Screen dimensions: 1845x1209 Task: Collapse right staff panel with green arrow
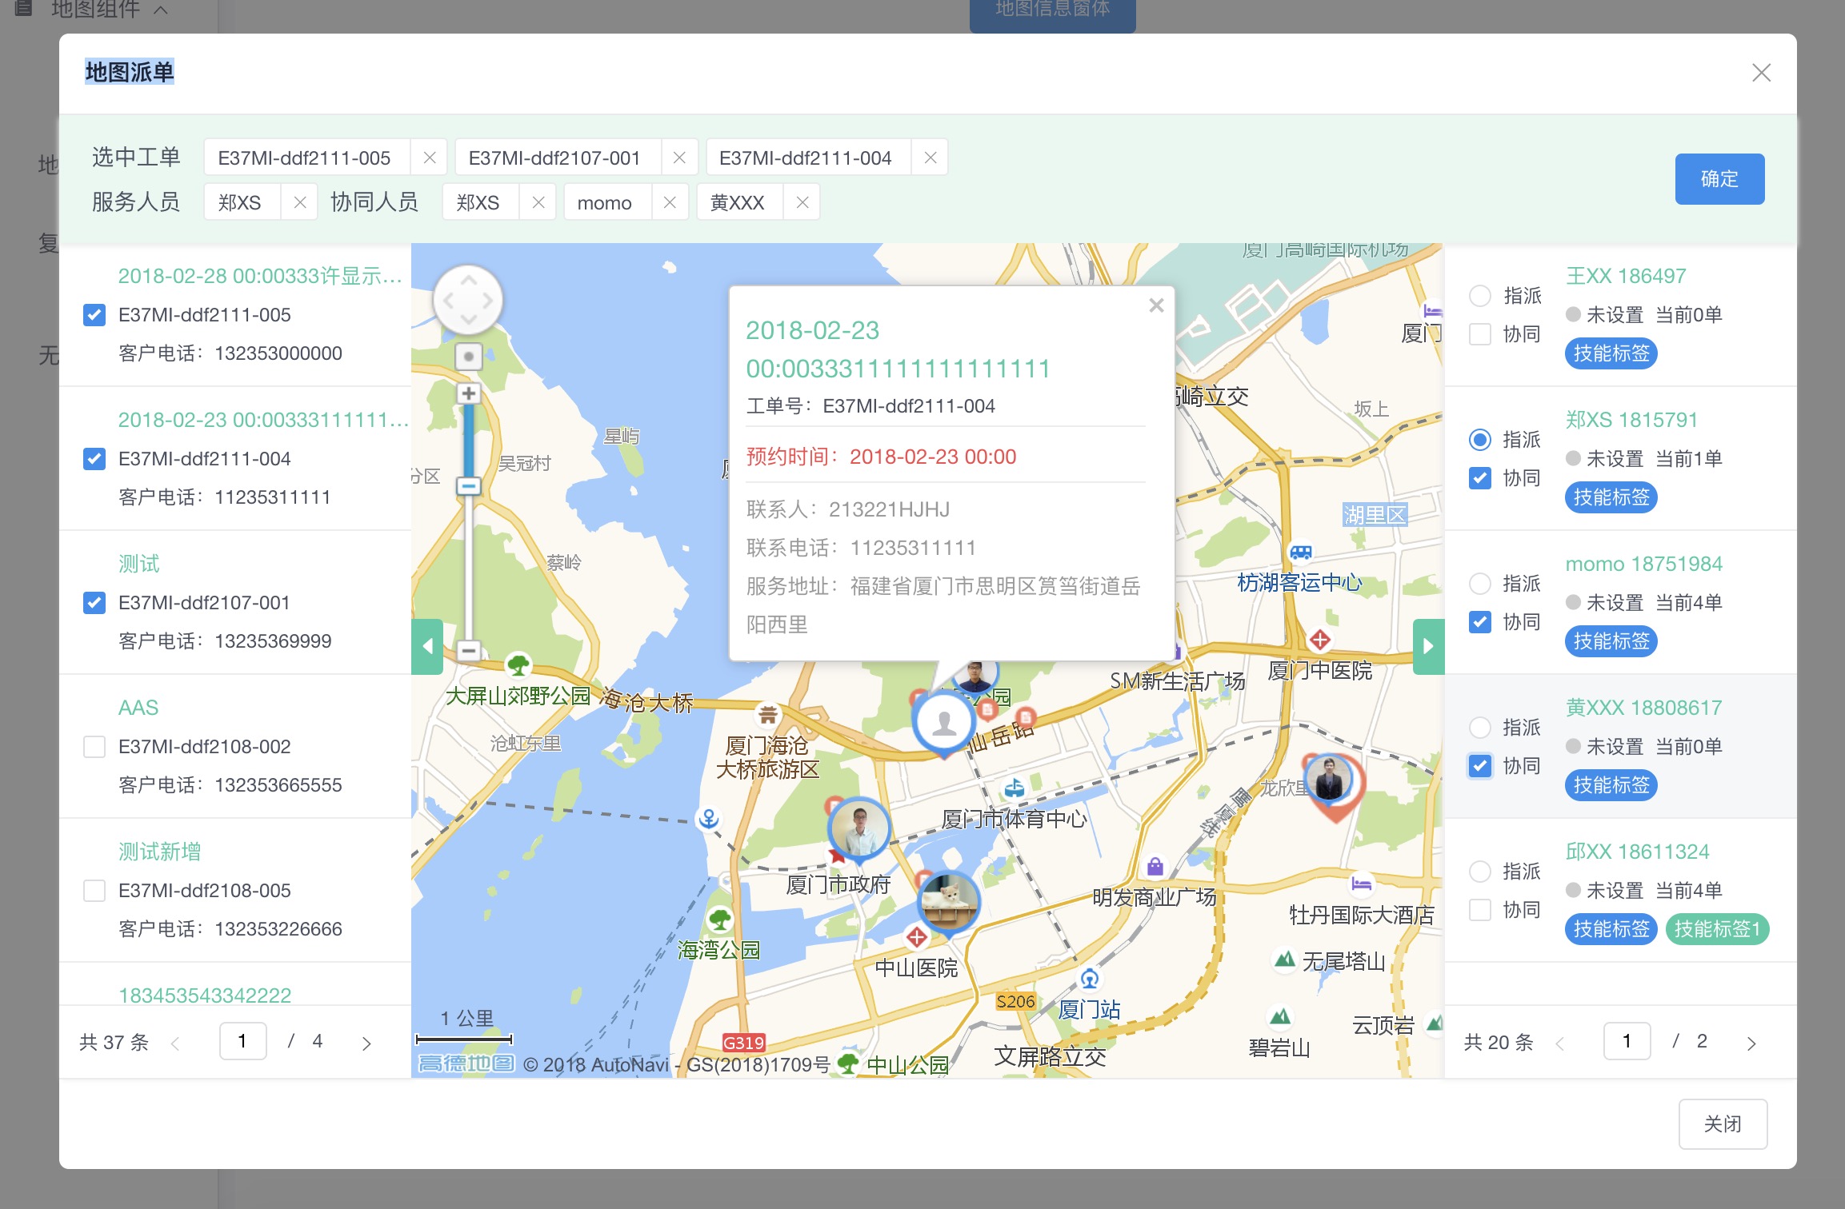point(1428,646)
